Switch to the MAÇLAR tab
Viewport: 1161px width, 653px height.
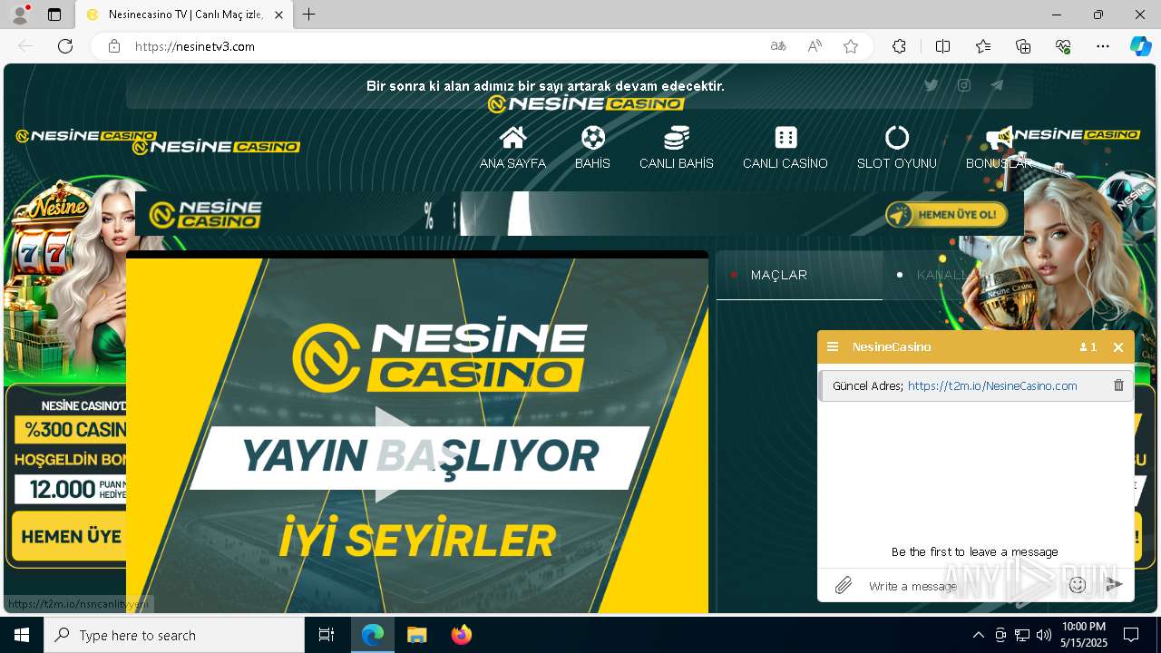799,275
